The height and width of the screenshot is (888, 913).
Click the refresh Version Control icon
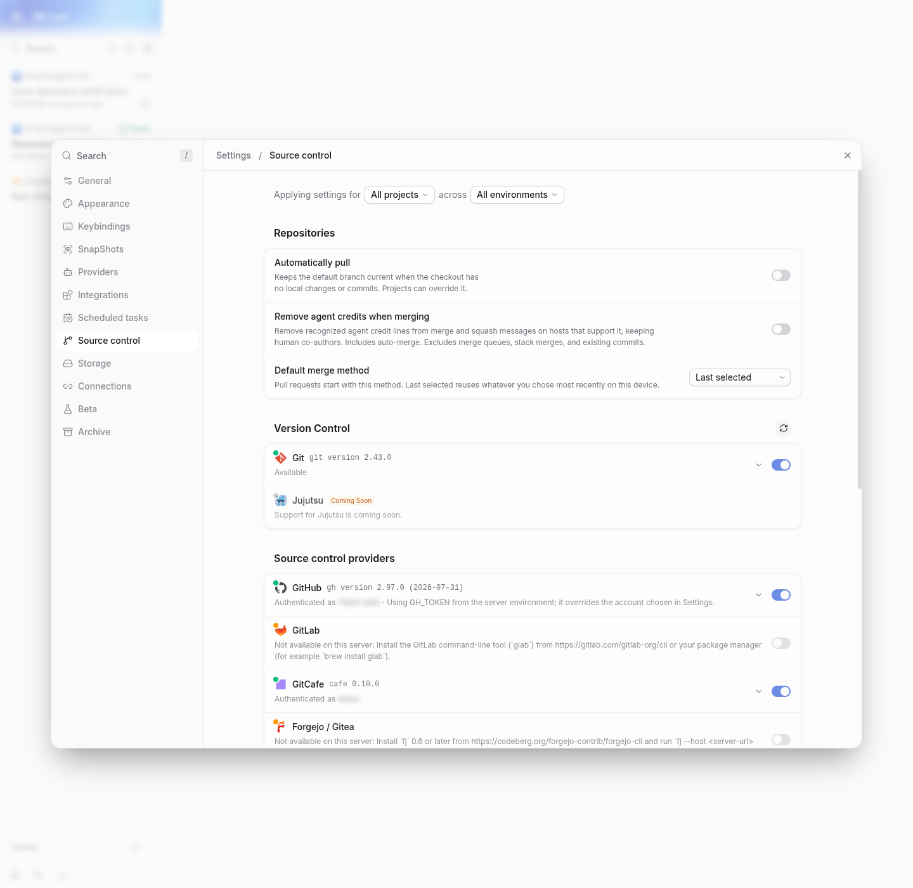click(x=784, y=428)
